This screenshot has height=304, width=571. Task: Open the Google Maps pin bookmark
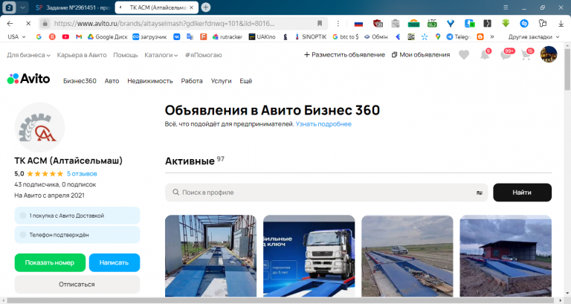(x=438, y=36)
